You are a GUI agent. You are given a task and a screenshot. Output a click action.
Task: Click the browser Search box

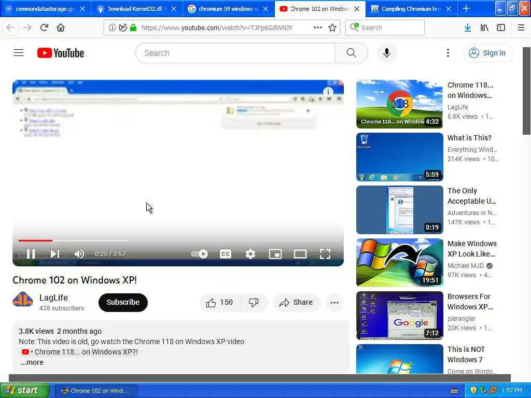click(385, 27)
